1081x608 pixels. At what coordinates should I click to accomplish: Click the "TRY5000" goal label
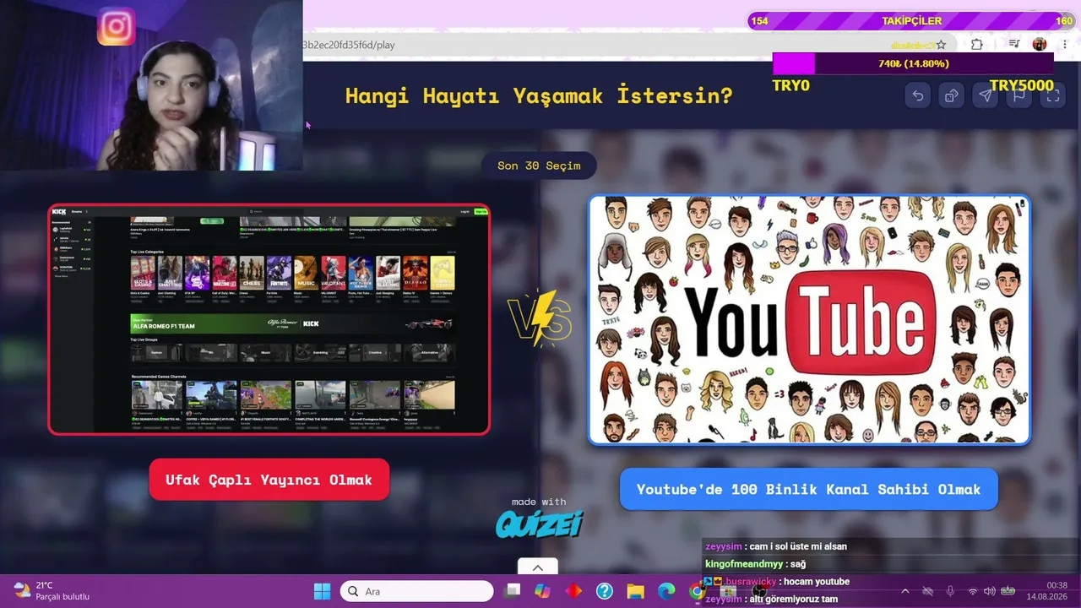[1021, 85]
